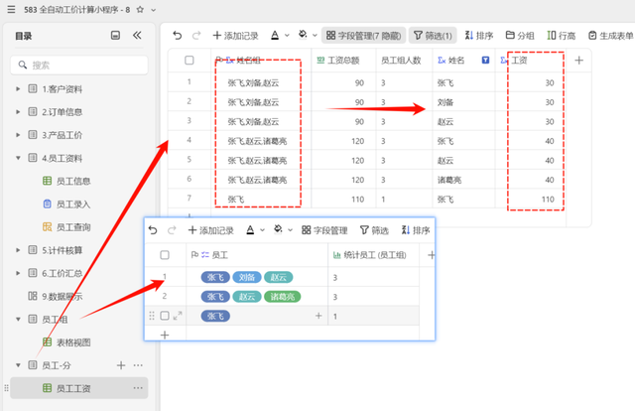Add new item to 员工-分 with plus icon
The width and height of the screenshot is (635, 411).
pyautogui.click(x=121, y=365)
